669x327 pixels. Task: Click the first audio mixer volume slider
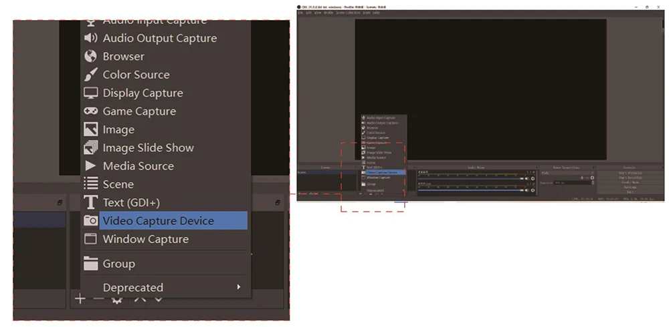(x=468, y=178)
